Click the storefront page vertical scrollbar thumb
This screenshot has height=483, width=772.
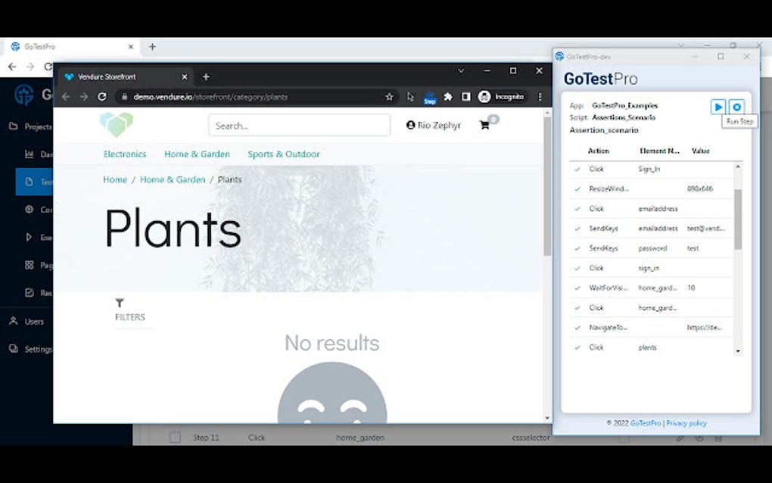[x=547, y=186]
